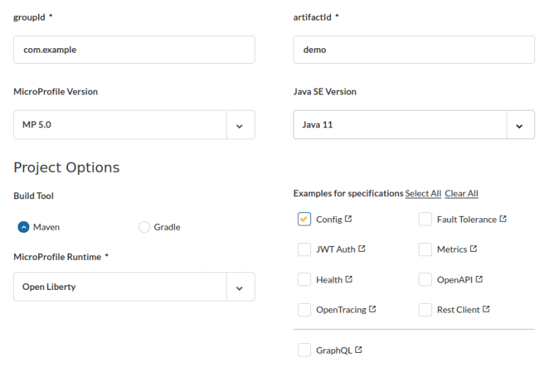Click the Clear All link
Screen dimensions: 549x377
461,193
